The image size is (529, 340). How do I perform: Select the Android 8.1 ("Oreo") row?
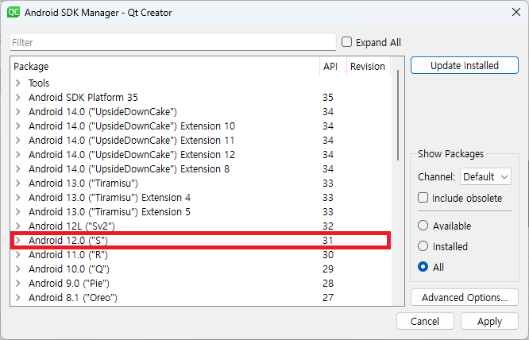pos(200,297)
